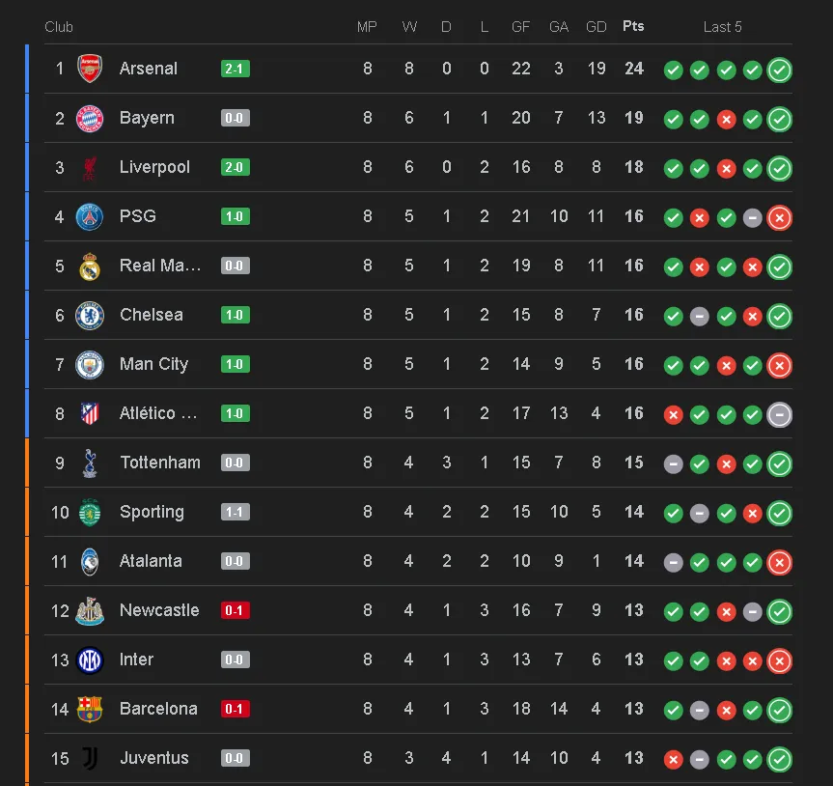Open Newcastle's team page
Screen dimensions: 833x786
coord(157,609)
